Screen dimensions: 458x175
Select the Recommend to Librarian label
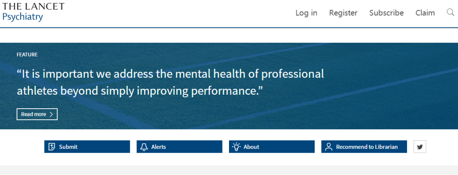[x=367, y=147]
